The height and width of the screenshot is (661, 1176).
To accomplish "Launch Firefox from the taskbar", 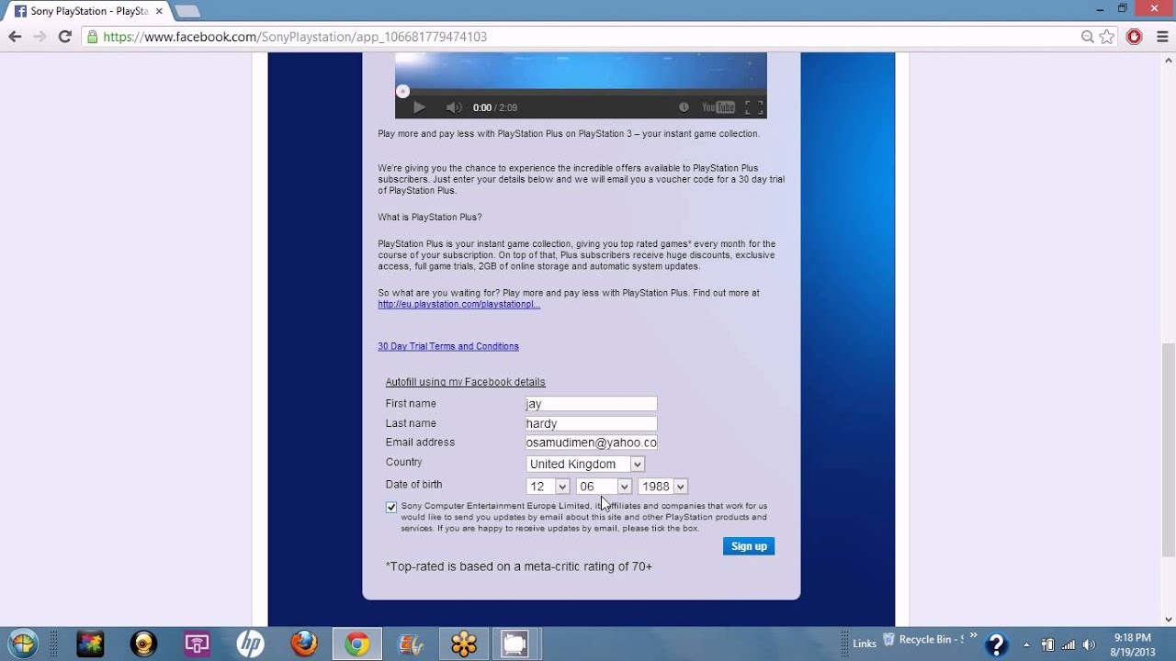I will (x=304, y=644).
